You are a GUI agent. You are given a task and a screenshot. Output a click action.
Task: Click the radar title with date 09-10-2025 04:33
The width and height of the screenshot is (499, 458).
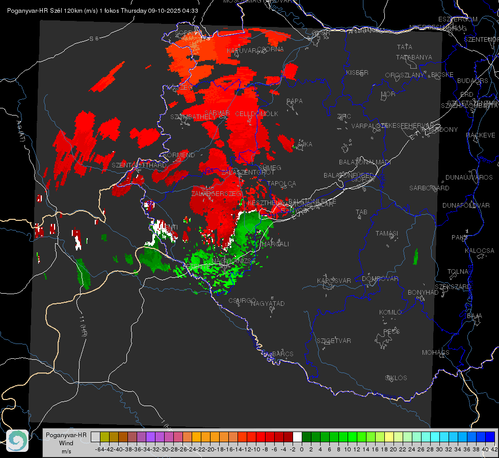point(102,11)
